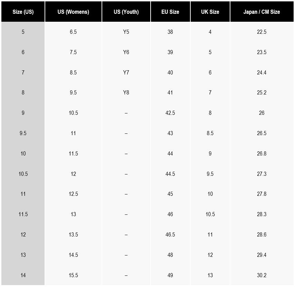The height and width of the screenshot is (302, 295).
Task: Select US size 5 row cell
Action: coord(23,32)
